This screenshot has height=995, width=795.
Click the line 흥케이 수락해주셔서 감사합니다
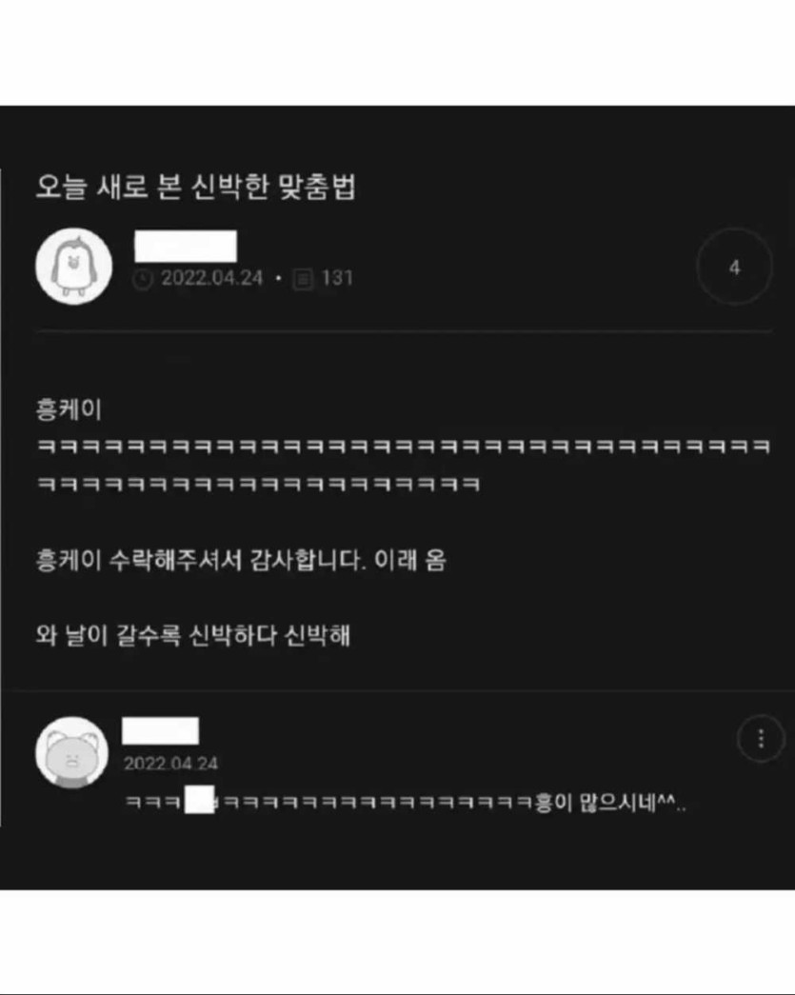click(201, 560)
